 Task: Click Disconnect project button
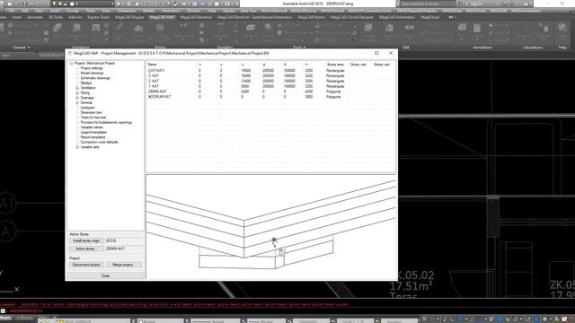[x=86, y=265]
